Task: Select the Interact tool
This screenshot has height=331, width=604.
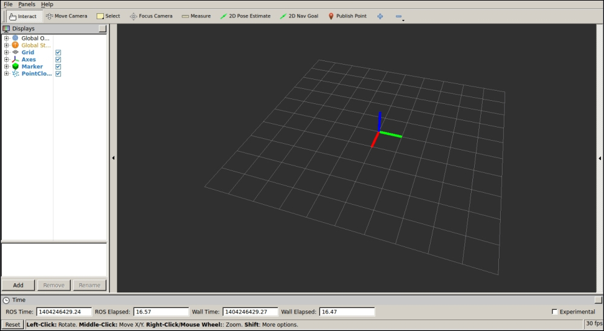Action: 23,16
